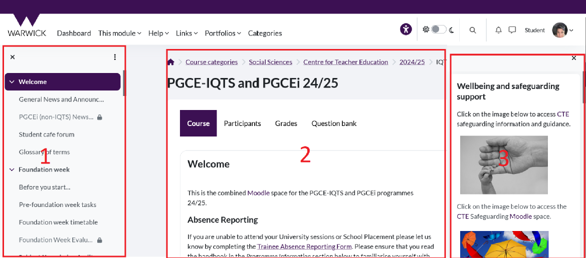Click the hands safeguarding image
The image size is (586, 258).
point(504,165)
